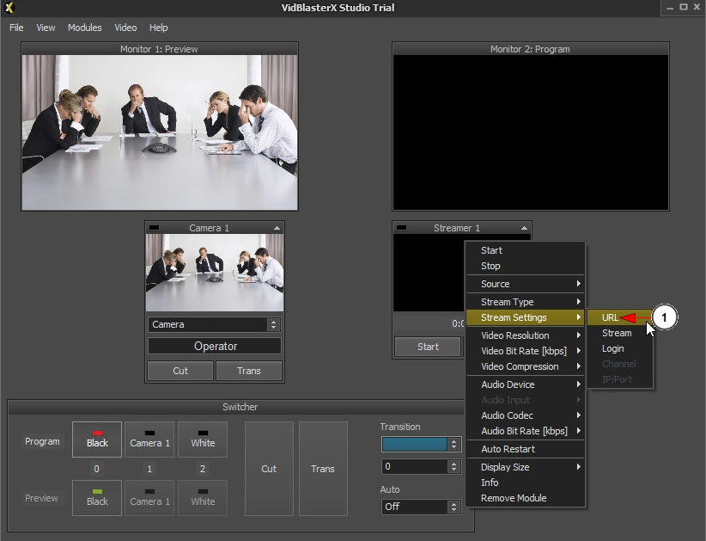Collapse the Streamer 1 module arrow
This screenshot has width=706, height=541.
pos(524,228)
